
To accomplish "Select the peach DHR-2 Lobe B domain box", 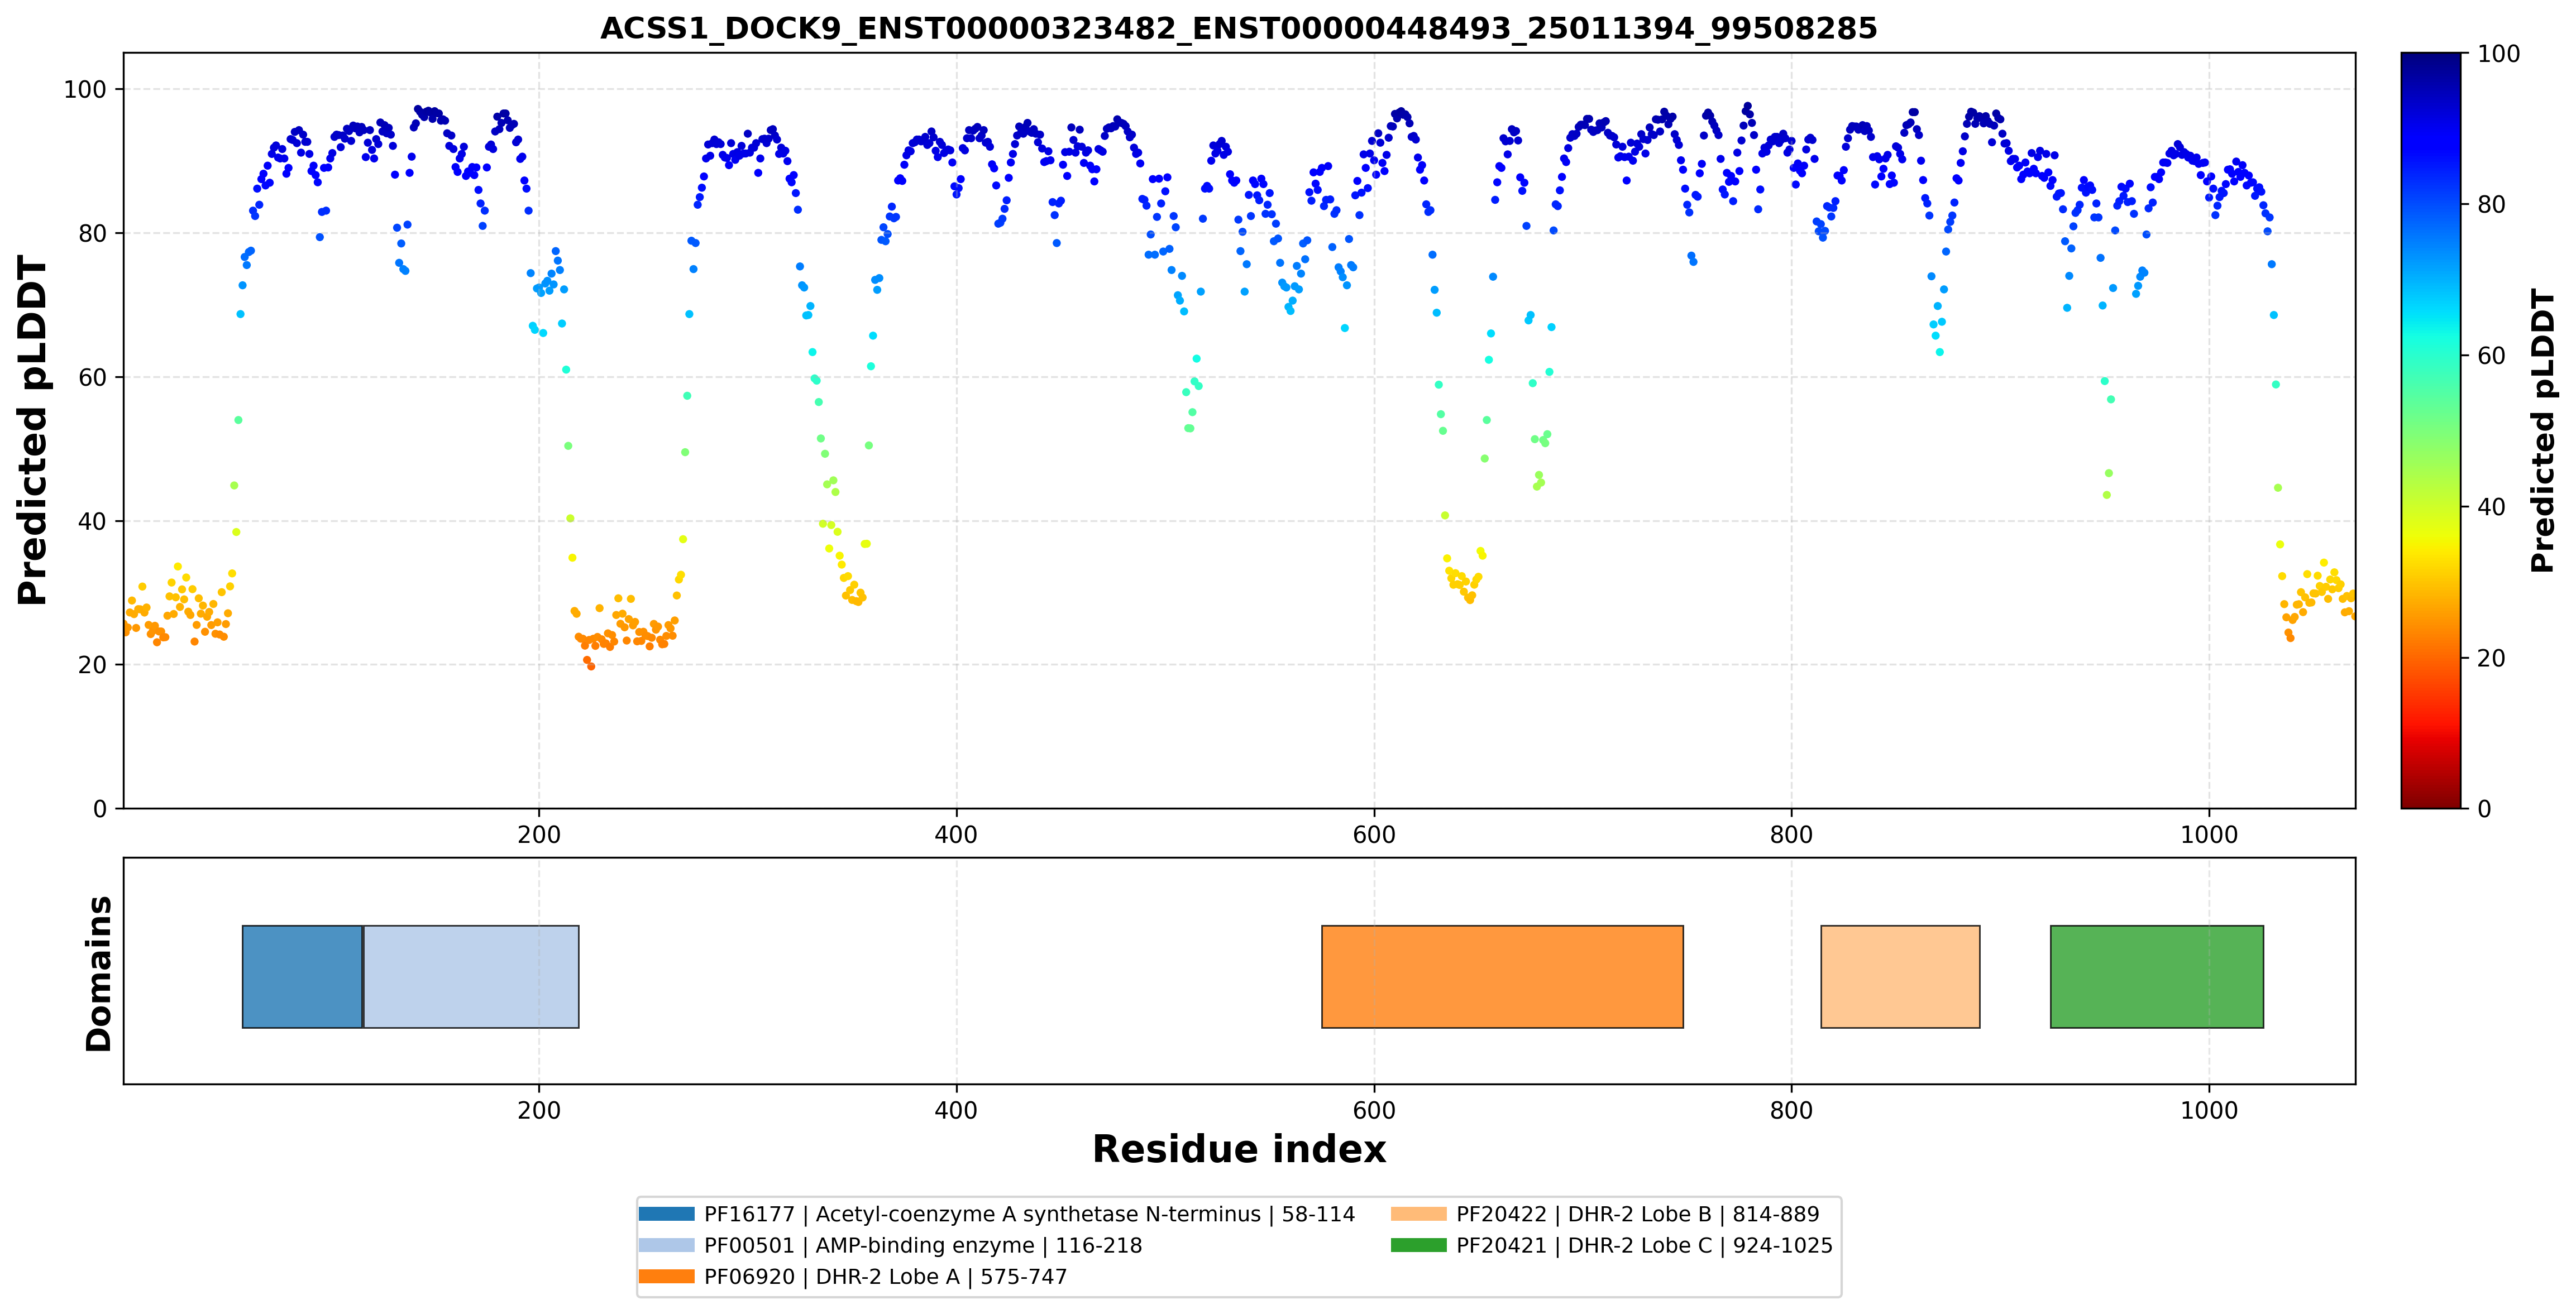I will click(x=1900, y=976).
